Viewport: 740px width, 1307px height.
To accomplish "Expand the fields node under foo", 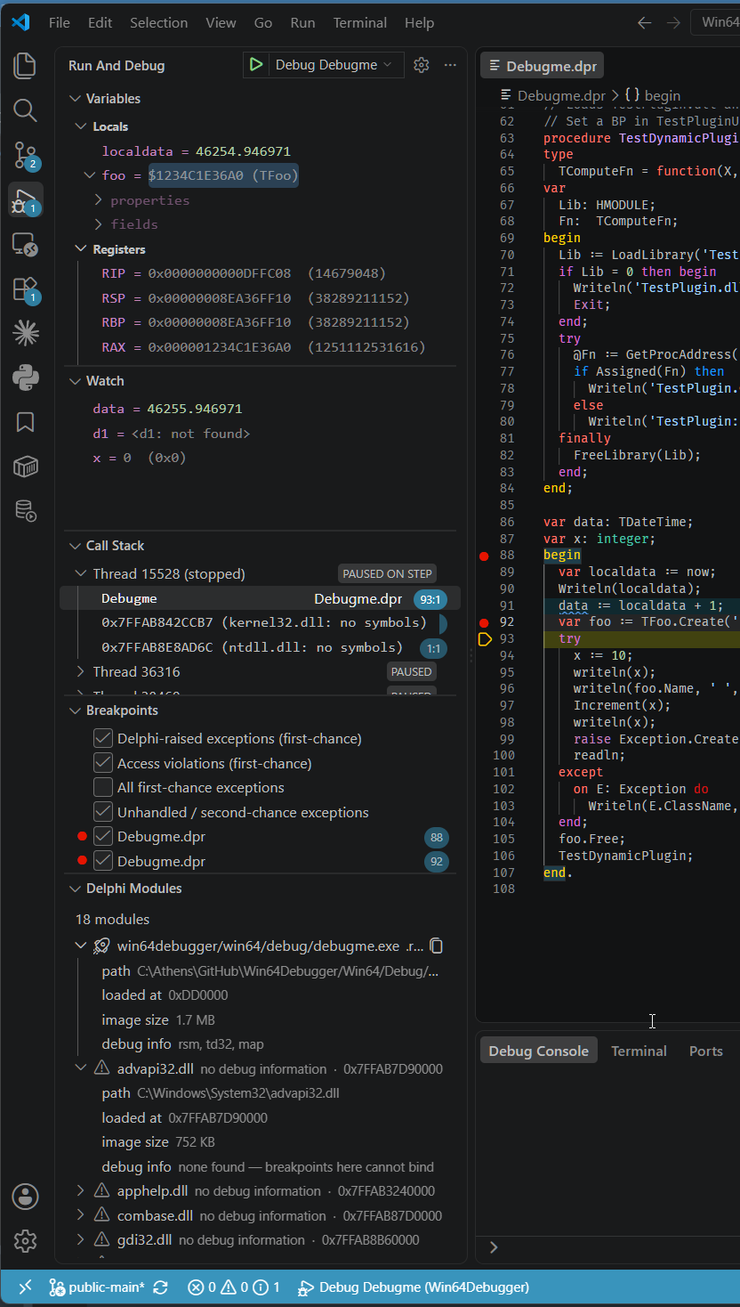I will 99,224.
